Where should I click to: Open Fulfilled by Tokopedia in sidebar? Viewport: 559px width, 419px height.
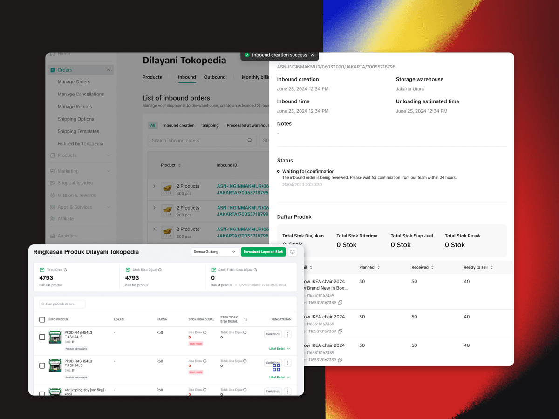[x=81, y=144]
